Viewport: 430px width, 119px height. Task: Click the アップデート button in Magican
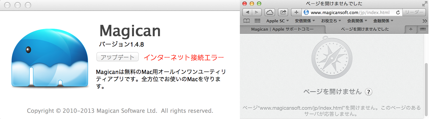[x=118, y=57]
